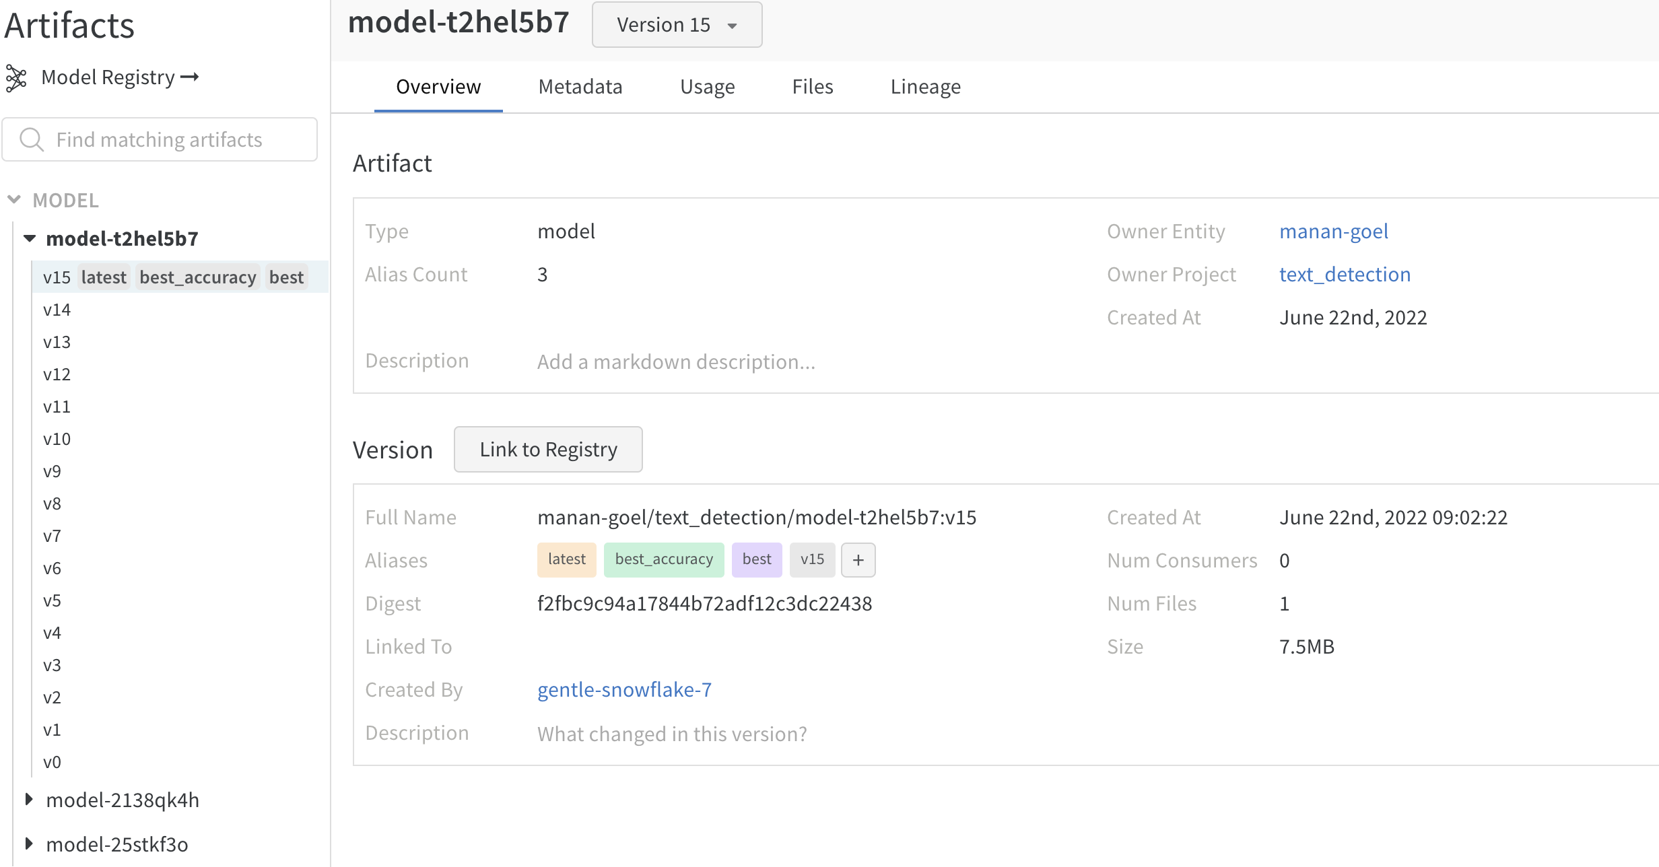1659x867 pixels.
Task: Expand the model-25stkf3o artifact
Action: 28,843
